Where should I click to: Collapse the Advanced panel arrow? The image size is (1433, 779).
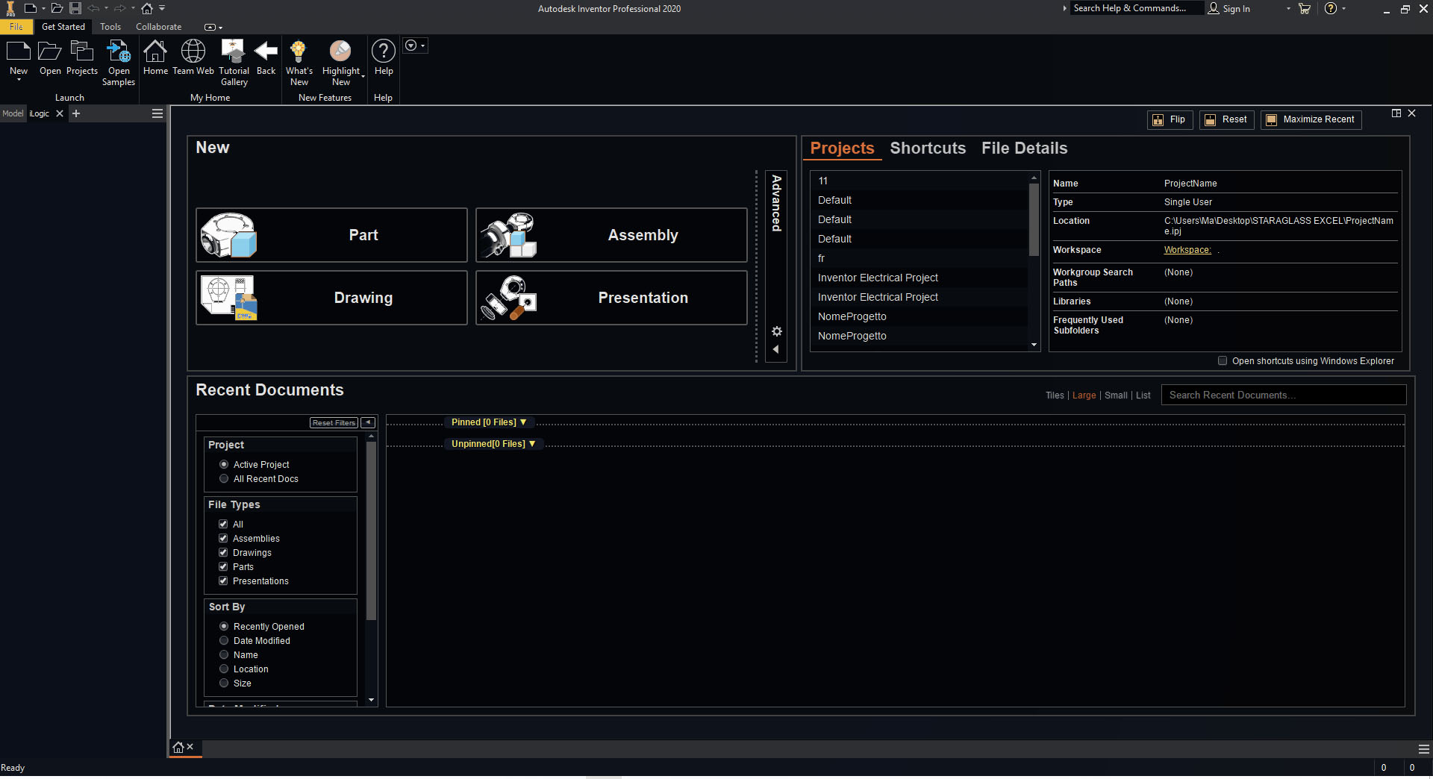click(776, 348)
